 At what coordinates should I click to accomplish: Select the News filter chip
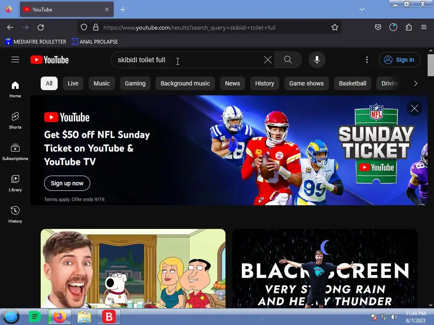pos(233,83)
